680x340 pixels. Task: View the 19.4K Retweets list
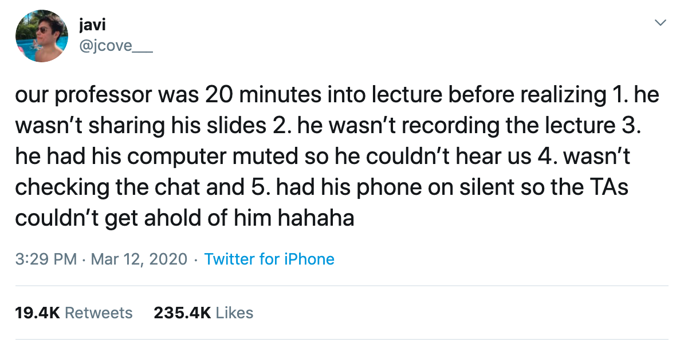point(74,313)
